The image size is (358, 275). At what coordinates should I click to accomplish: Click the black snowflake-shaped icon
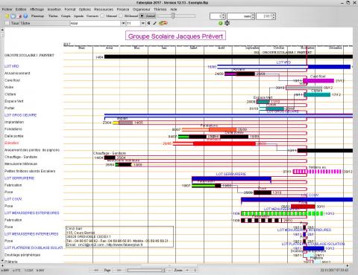click(x=227, y=23)
